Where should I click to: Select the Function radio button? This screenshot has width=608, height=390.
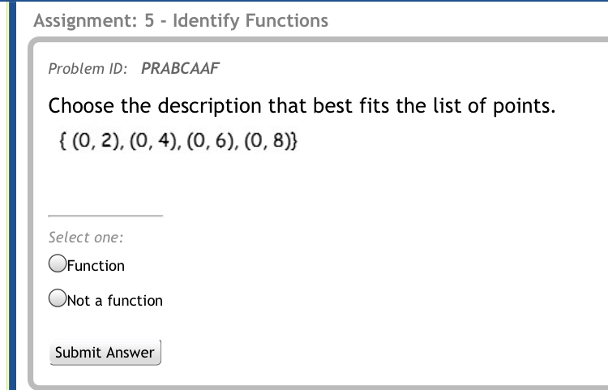[x=57, y=264]
